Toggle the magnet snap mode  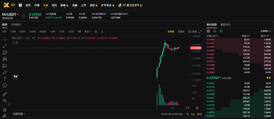[x=5, y=110]
